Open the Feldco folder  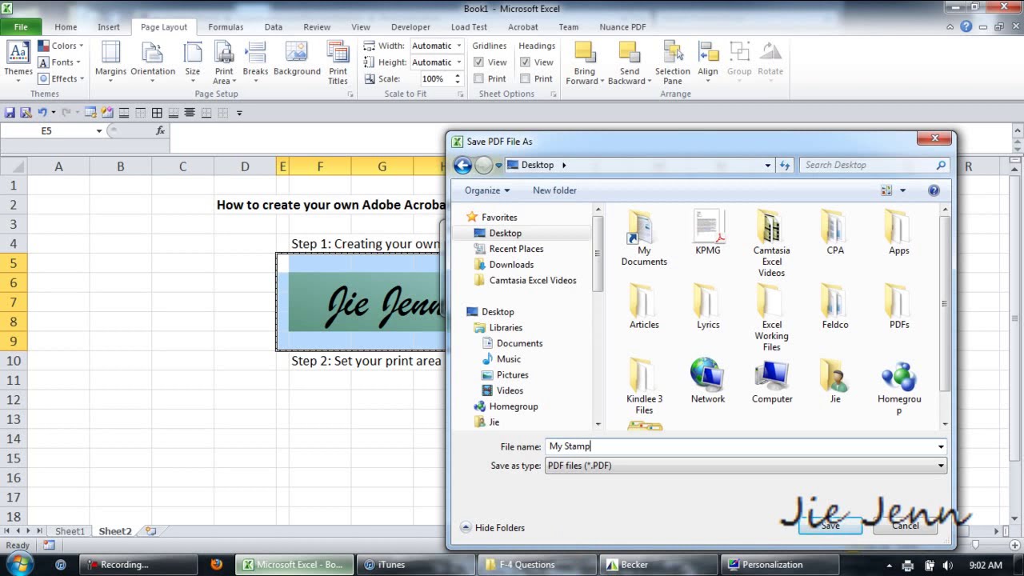coord(835,307)
